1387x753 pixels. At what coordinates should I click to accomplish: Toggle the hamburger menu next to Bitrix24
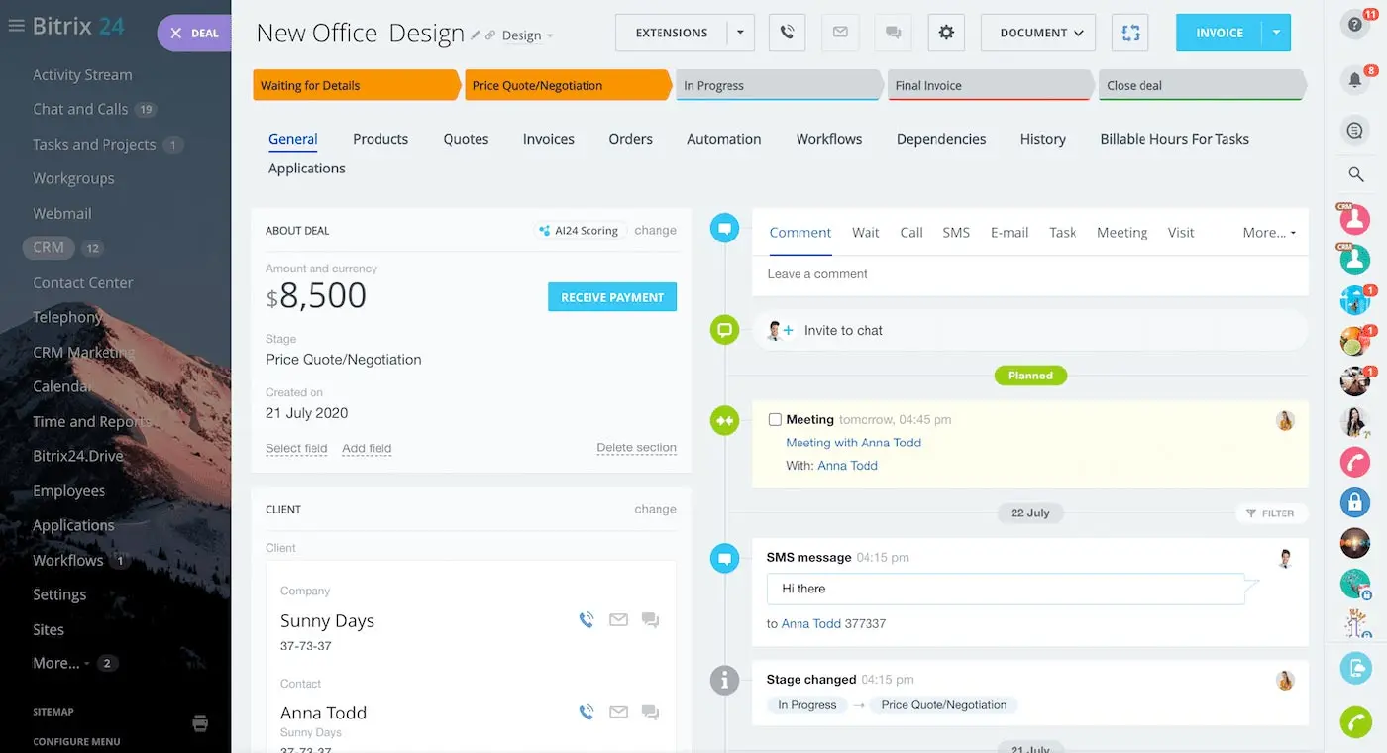[16, 26]
